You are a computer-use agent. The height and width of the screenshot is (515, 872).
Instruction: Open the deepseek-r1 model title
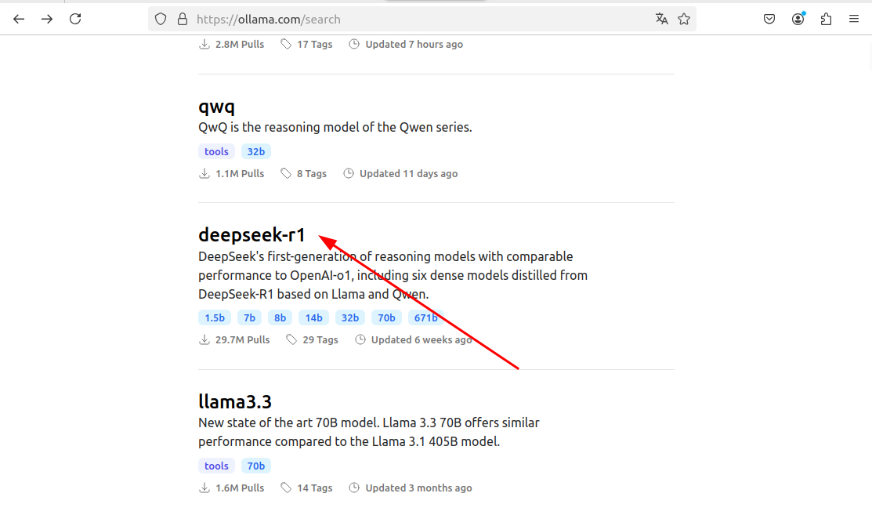[251, 234]
